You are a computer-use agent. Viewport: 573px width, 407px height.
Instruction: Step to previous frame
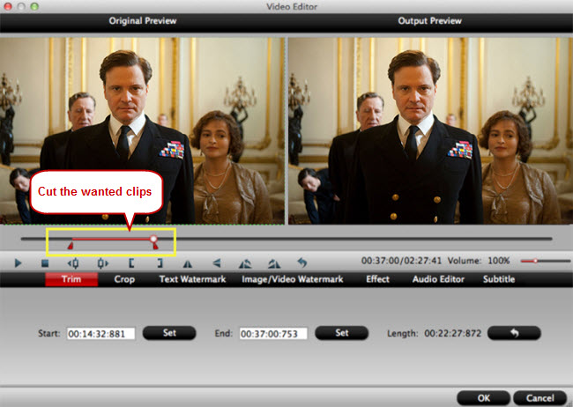tap(73, 263)
